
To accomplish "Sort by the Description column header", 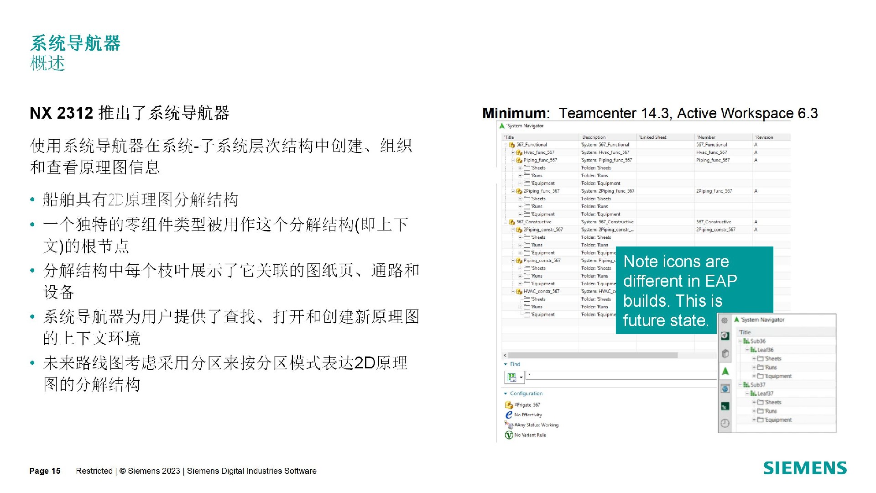I will coord(608,137).
